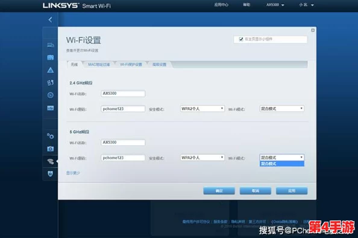Close the Wi-Fi settings dialog
Image resolution: width=358 pixels, height=238 pixels.
click(x=313, y=30)
